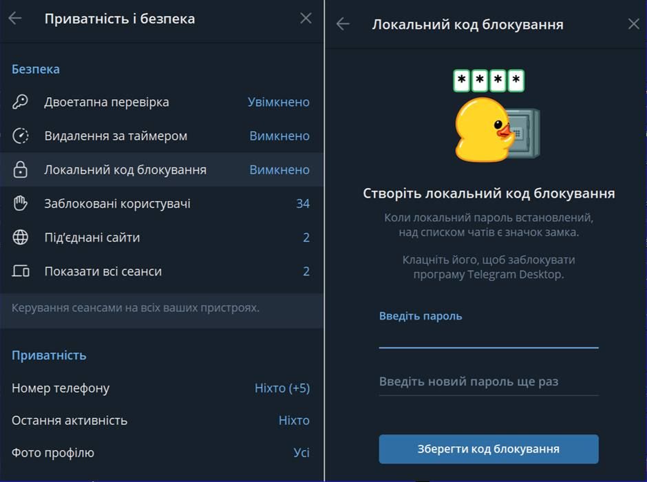647x482 pixels.
Task: Click the timer icon beside Видалення за таймером
Action: click(21, 136)
